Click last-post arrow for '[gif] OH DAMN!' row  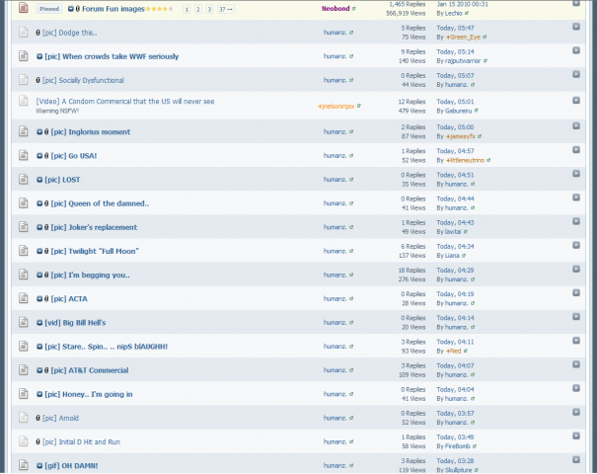576,459
